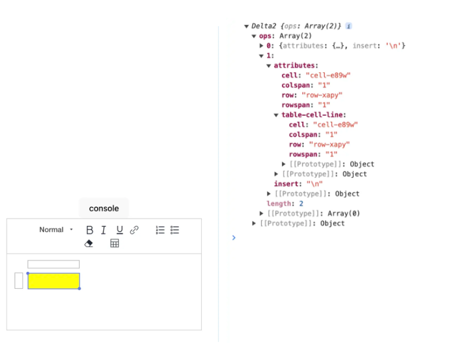Click the info badge next to Delta2
Screen dimensions: 458x343
pos(349,26)
